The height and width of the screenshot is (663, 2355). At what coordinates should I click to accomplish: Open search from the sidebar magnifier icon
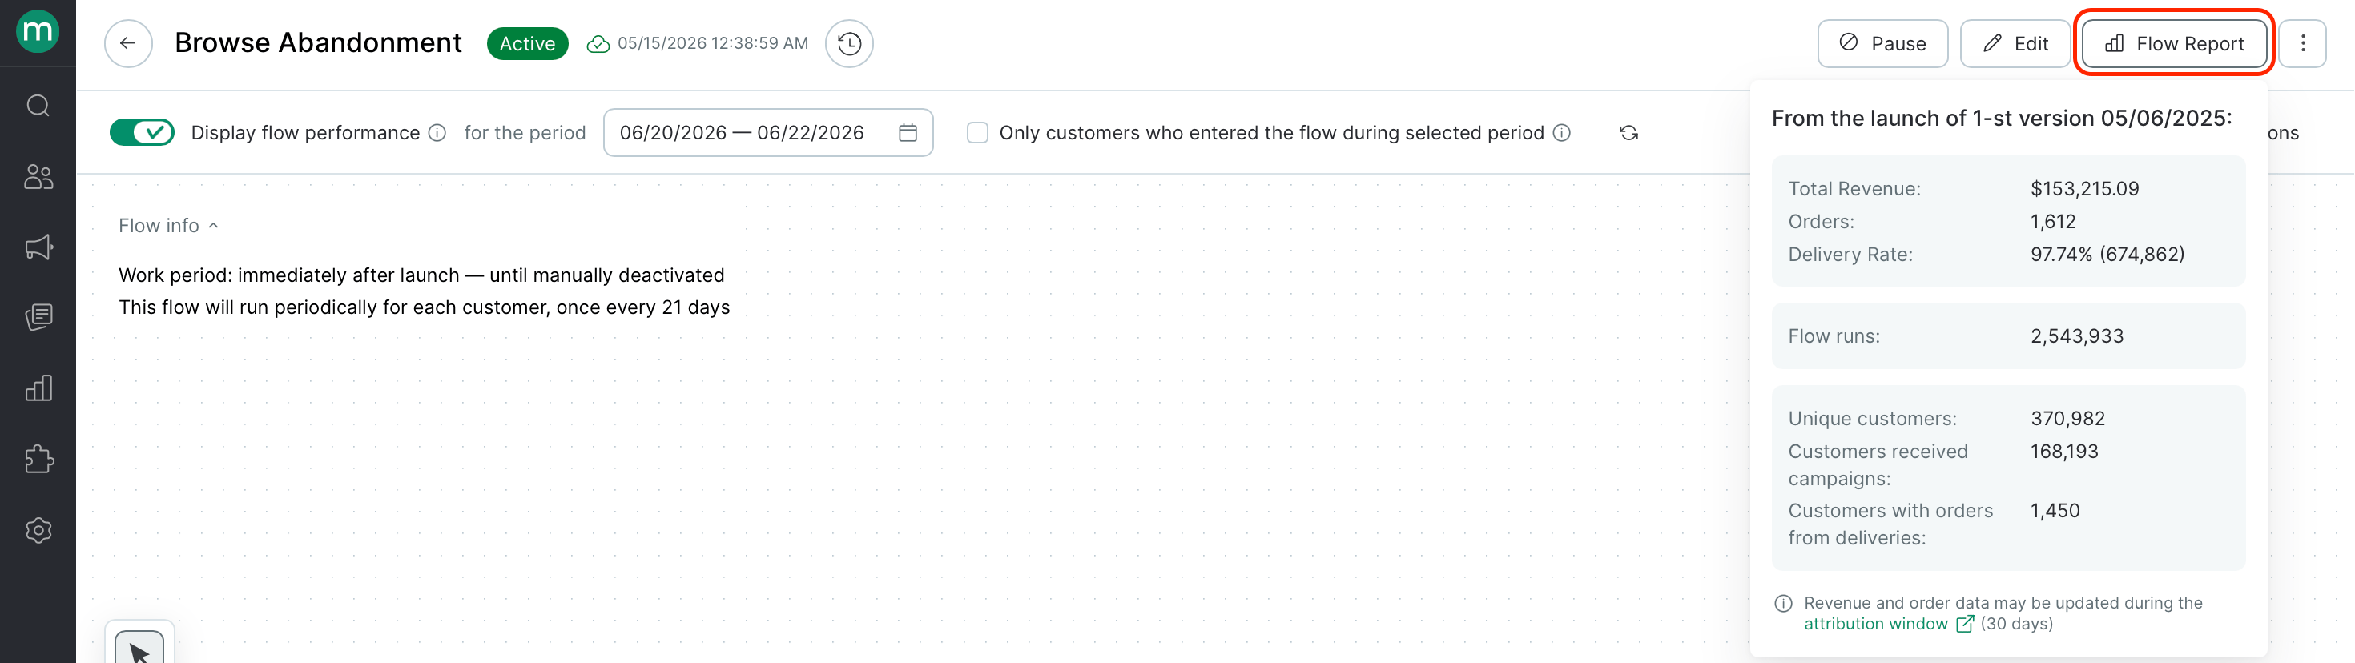(x=38, y=106)
